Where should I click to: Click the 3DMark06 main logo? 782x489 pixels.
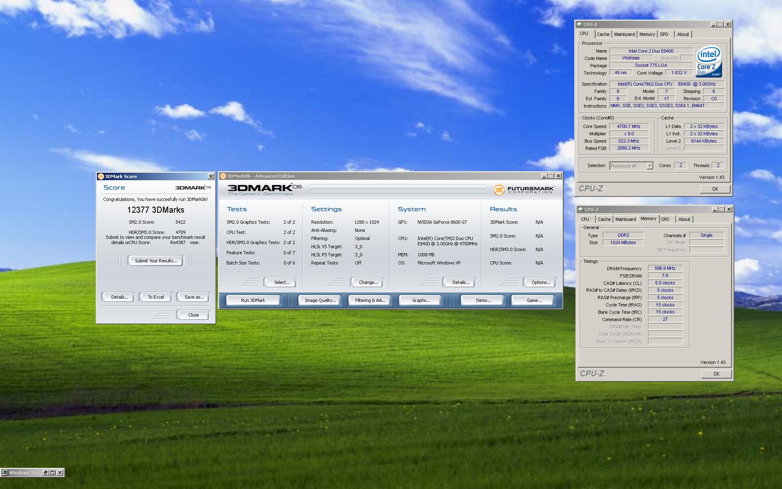click(265, 189)
